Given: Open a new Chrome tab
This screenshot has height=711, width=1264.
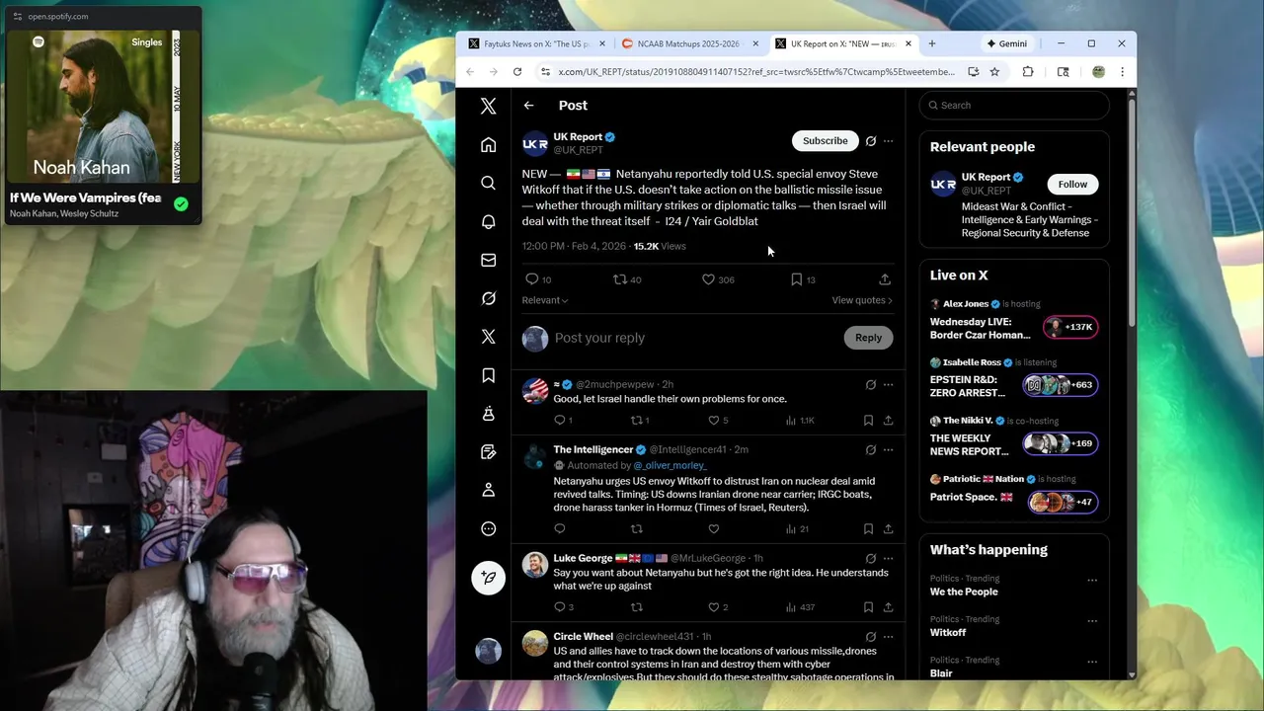Looking at the screenshot, I should (x=931, y=43).
